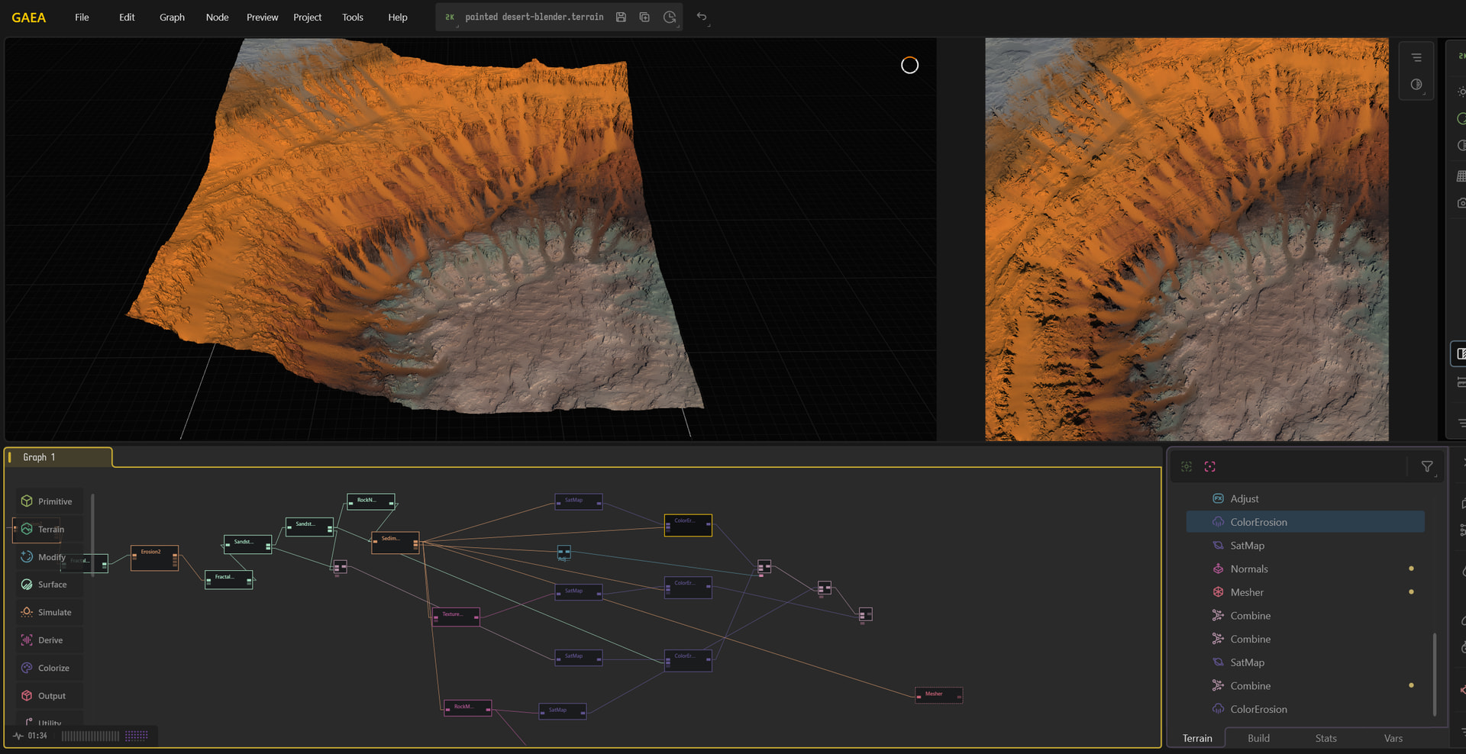Viewport: 1466px width, 754px height.
Task: Click the viewport hamburger menu icon
Action: point(1416,58)
